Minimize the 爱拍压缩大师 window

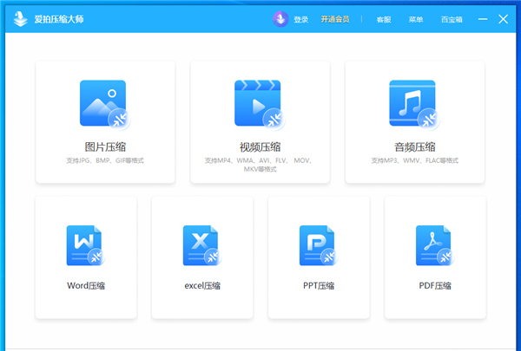pos(483,19)
